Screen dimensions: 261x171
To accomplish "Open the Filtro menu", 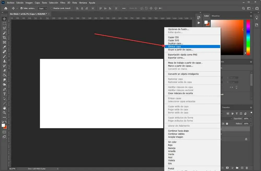I will [63, 2].
